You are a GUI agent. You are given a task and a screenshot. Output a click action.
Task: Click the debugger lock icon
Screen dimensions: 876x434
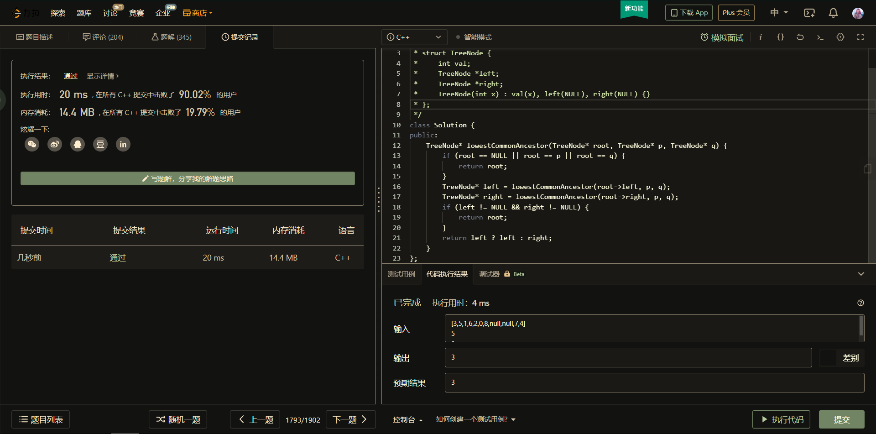pyautogui.click(x=507, y=274)
